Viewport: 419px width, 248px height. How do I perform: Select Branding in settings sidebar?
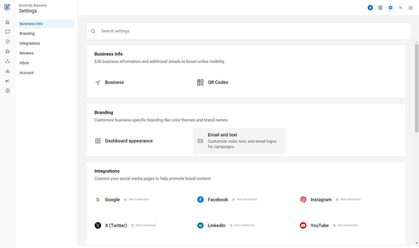[27, 33]
